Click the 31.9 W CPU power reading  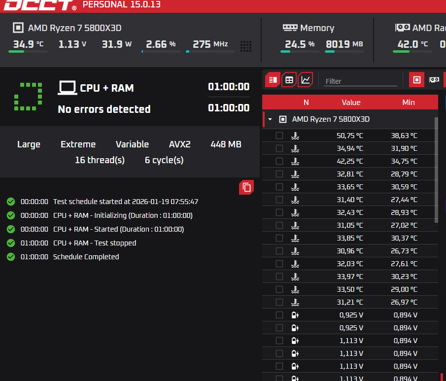[x=117, y=44]
